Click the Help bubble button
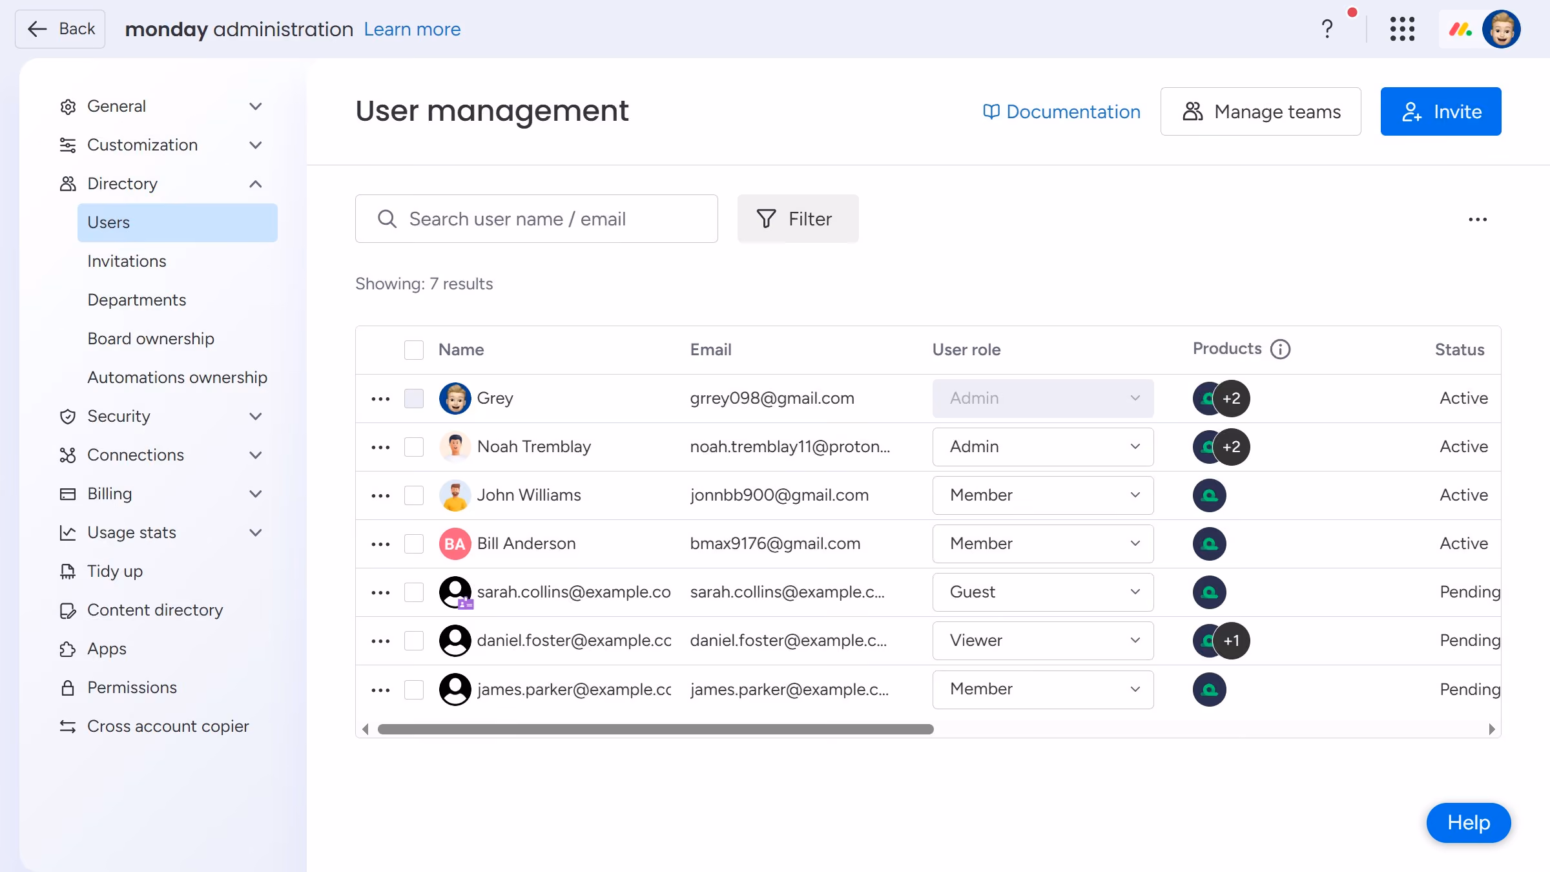This screenshot has width=1550, height=872. click(x=1469, y=823)
